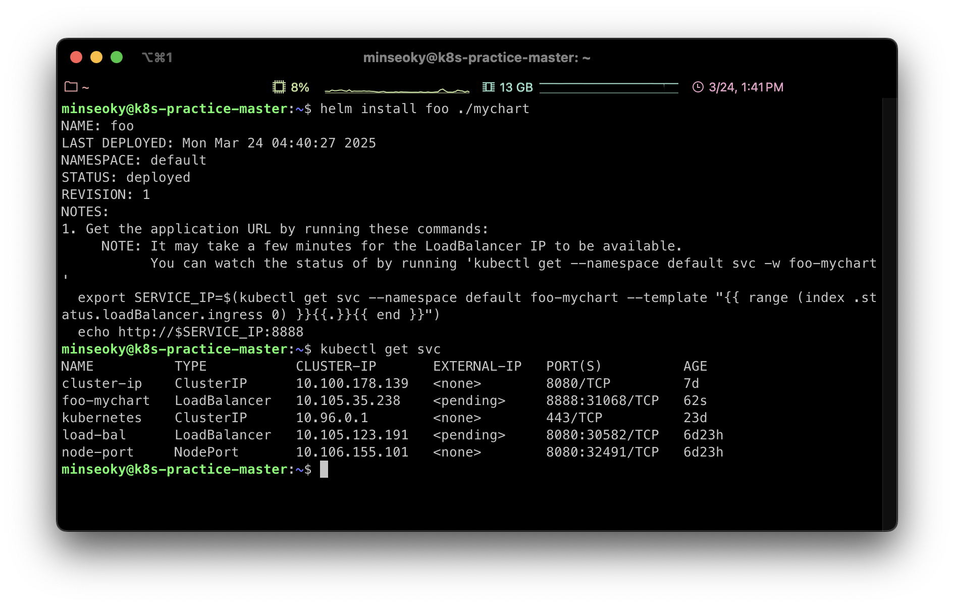Screen dimensions: 954x606
Task: Click the load-bal service name
Action: pos(94,435)
